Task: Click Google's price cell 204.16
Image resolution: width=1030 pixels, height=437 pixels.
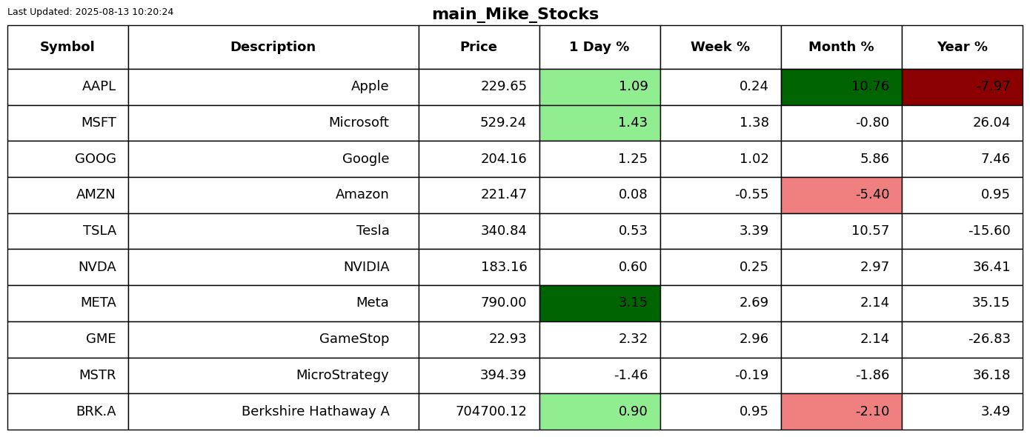Action: point(479,159)
